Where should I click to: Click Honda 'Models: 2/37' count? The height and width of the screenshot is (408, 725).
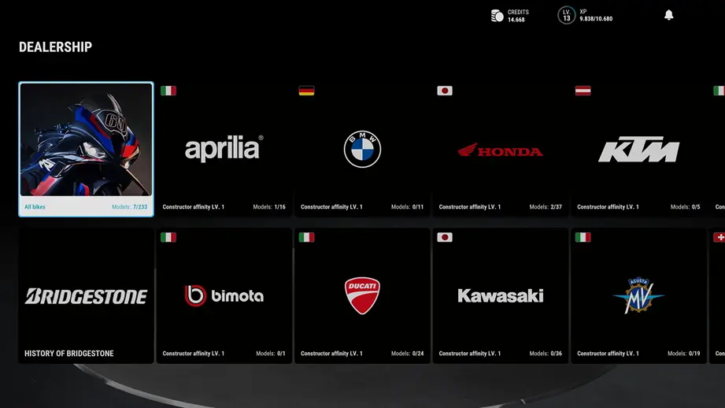coord(546,207)
